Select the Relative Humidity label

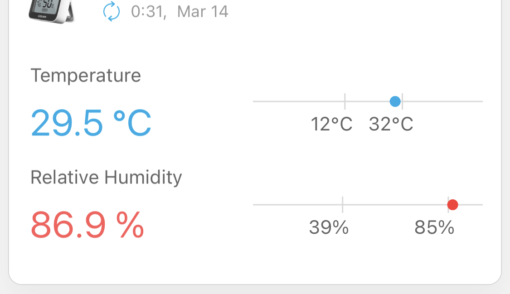pos(106,177)
